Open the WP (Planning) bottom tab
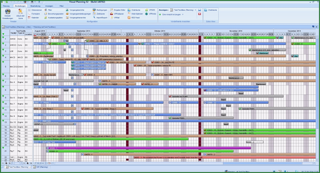The width and height of the screenshot is (320, 173). 41,167
